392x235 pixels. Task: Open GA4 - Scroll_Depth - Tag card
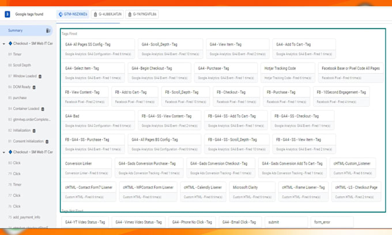pos(170,49)
